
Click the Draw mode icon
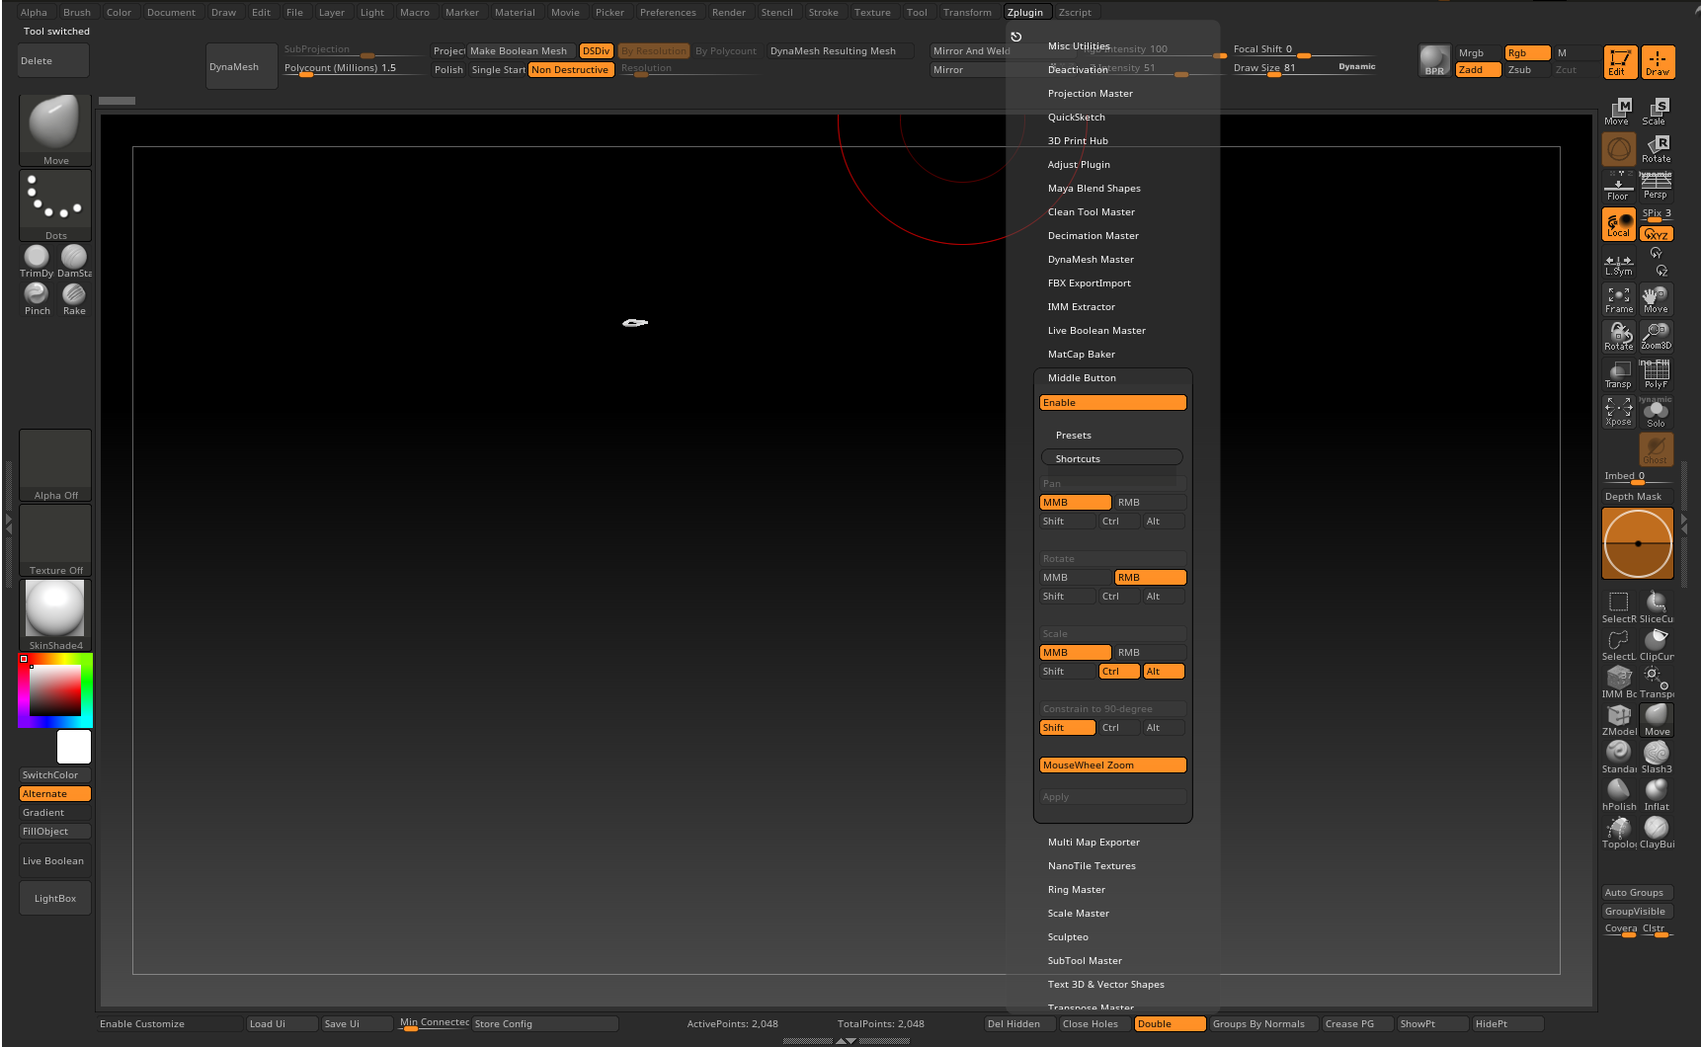click(1658, 61)
